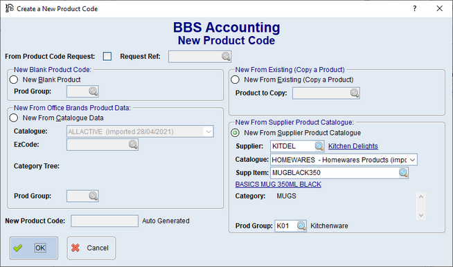Click the Kitchenware product group text
453x267 pixels.
pos(329,225)
